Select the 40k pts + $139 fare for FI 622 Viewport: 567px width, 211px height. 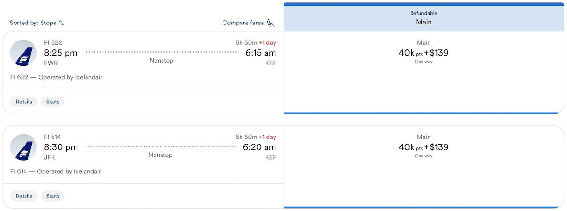pyautogui.click(x=423, y=53)
